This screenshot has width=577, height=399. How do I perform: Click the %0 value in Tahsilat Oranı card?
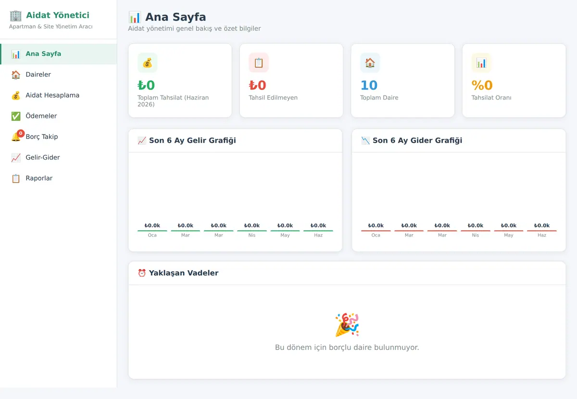coord(482,85)
